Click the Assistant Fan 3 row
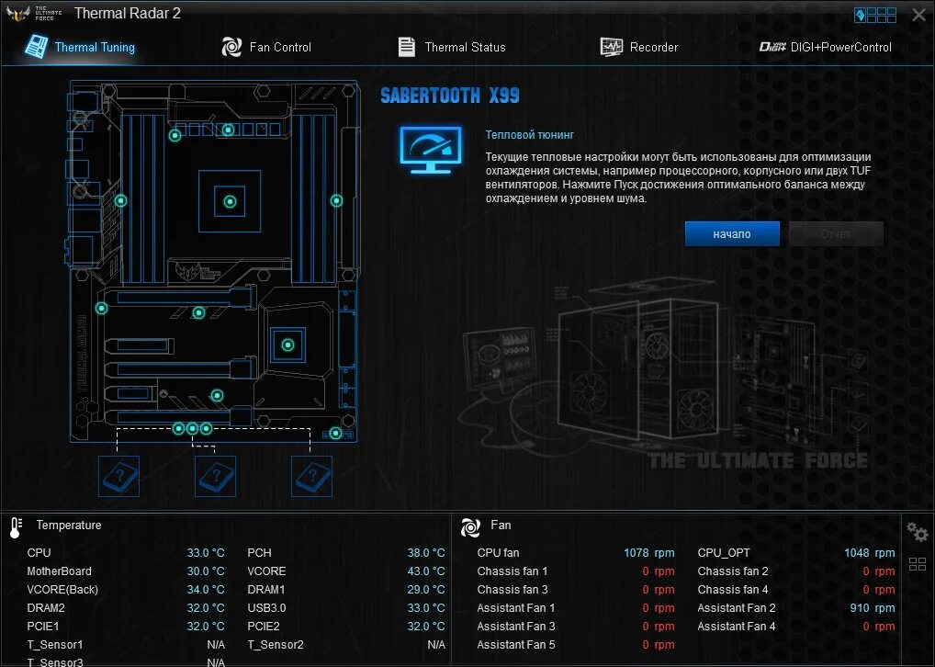The height and width of the screenshot is (667, 935). [x=576, y=627]
